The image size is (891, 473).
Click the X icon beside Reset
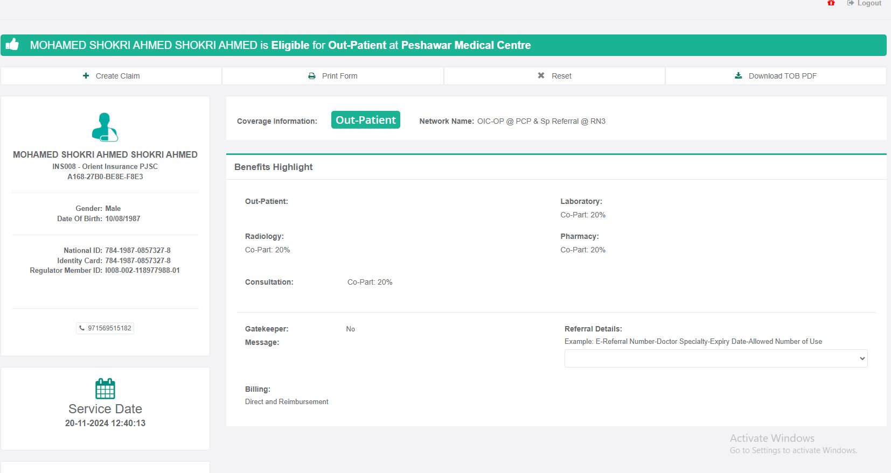click(x=541, y=76)
